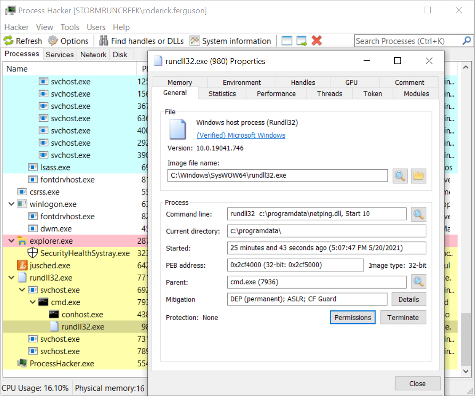Switch to the Disk tab

pyautogui.click(x=120, y=55)
